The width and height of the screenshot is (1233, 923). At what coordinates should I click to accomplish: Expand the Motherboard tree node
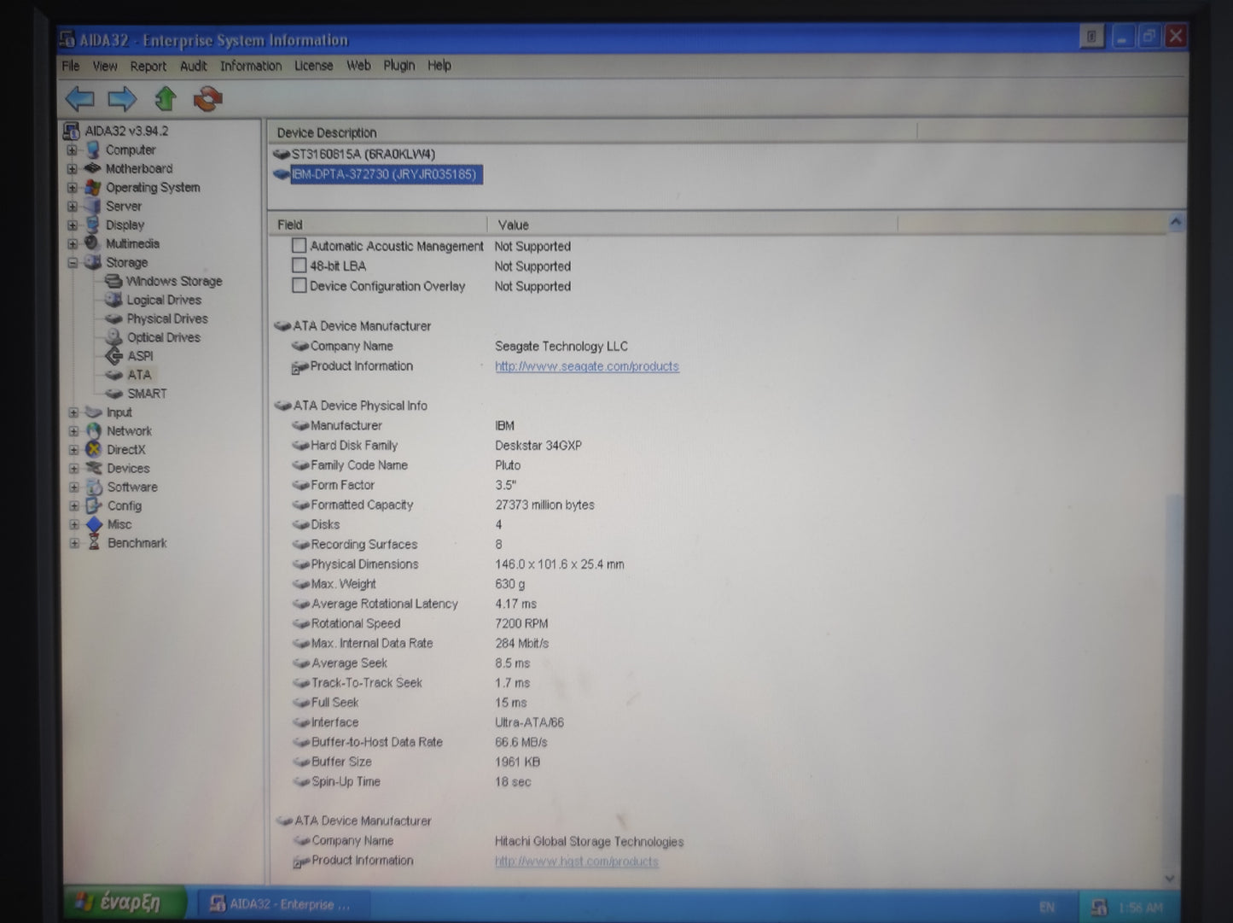click(x=73, y=169)
